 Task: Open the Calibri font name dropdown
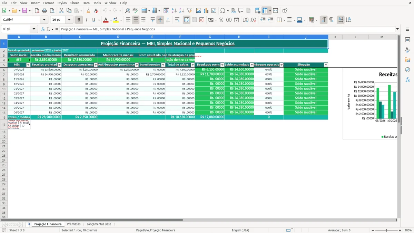tap(44, 20)
